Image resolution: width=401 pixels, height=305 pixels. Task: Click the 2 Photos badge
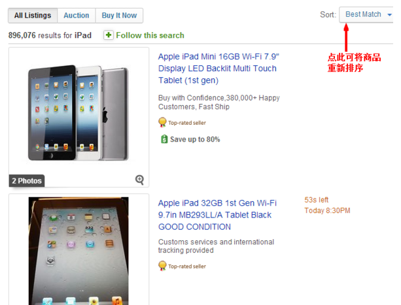[x=27, y=181]
